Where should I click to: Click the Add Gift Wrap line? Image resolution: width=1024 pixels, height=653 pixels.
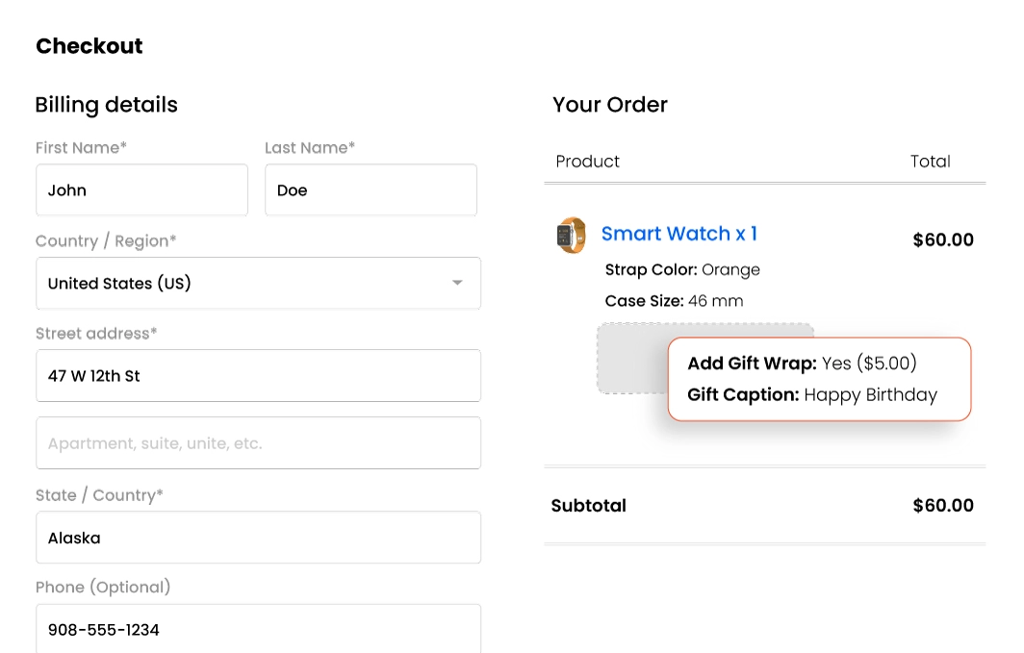[802, 364]
